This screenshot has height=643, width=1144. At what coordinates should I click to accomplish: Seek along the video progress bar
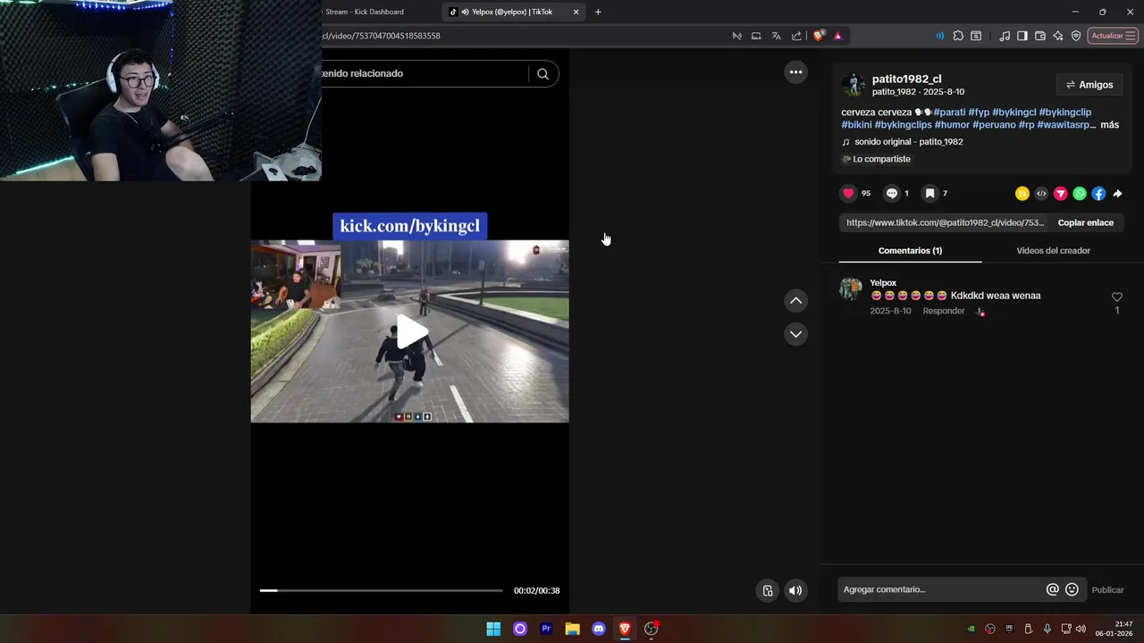pos(381,590)
